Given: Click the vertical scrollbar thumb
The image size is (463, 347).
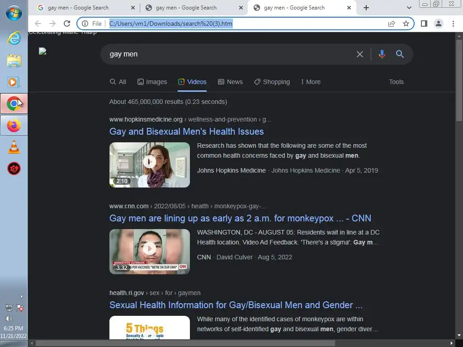Looking at the screenshot, I should point(459,80).
